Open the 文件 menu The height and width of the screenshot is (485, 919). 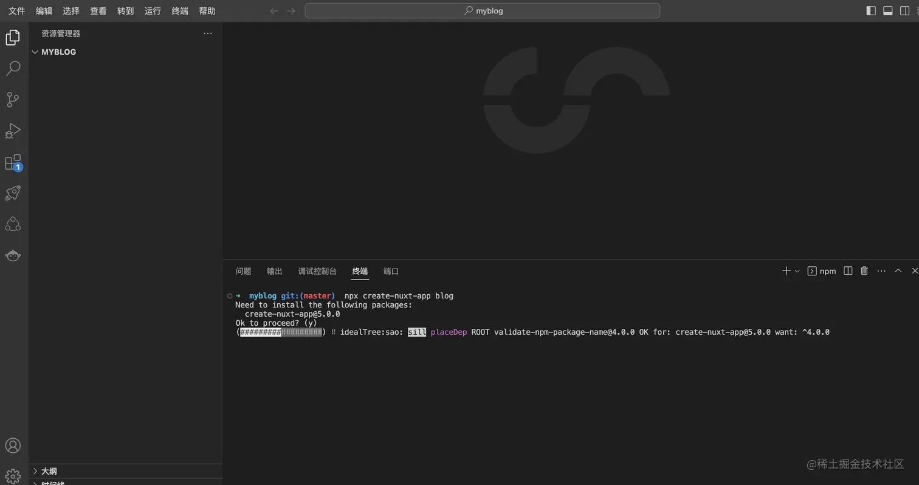17,11
